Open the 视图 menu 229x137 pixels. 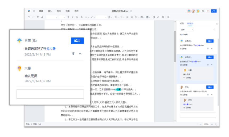point(67,11)
